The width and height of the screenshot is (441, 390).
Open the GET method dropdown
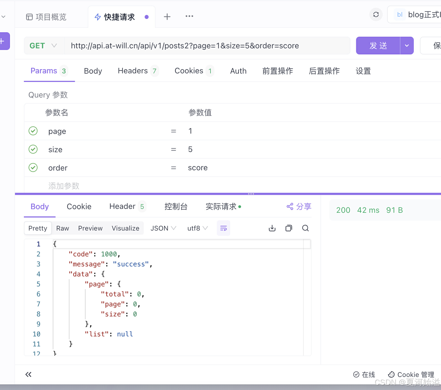coord(44,46)
